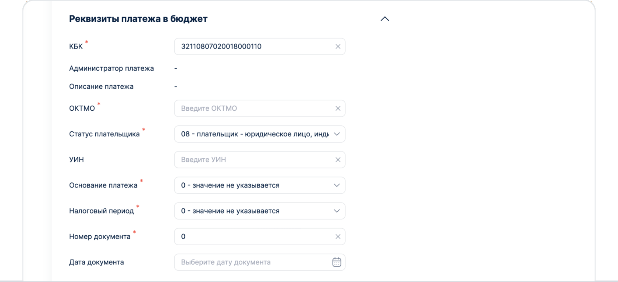Image resolution: width=618 pixels, height=282 pixels.
Task: Click the КБК field label
Action: coord(76,47)
